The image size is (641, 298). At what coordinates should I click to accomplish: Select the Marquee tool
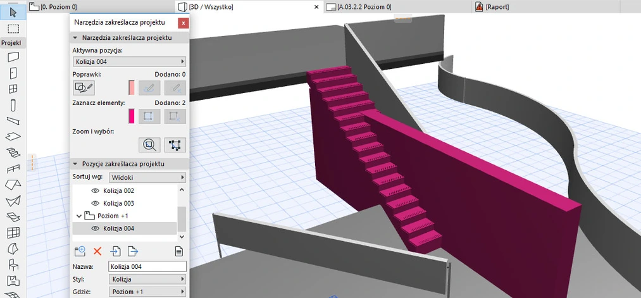[13, 28]
